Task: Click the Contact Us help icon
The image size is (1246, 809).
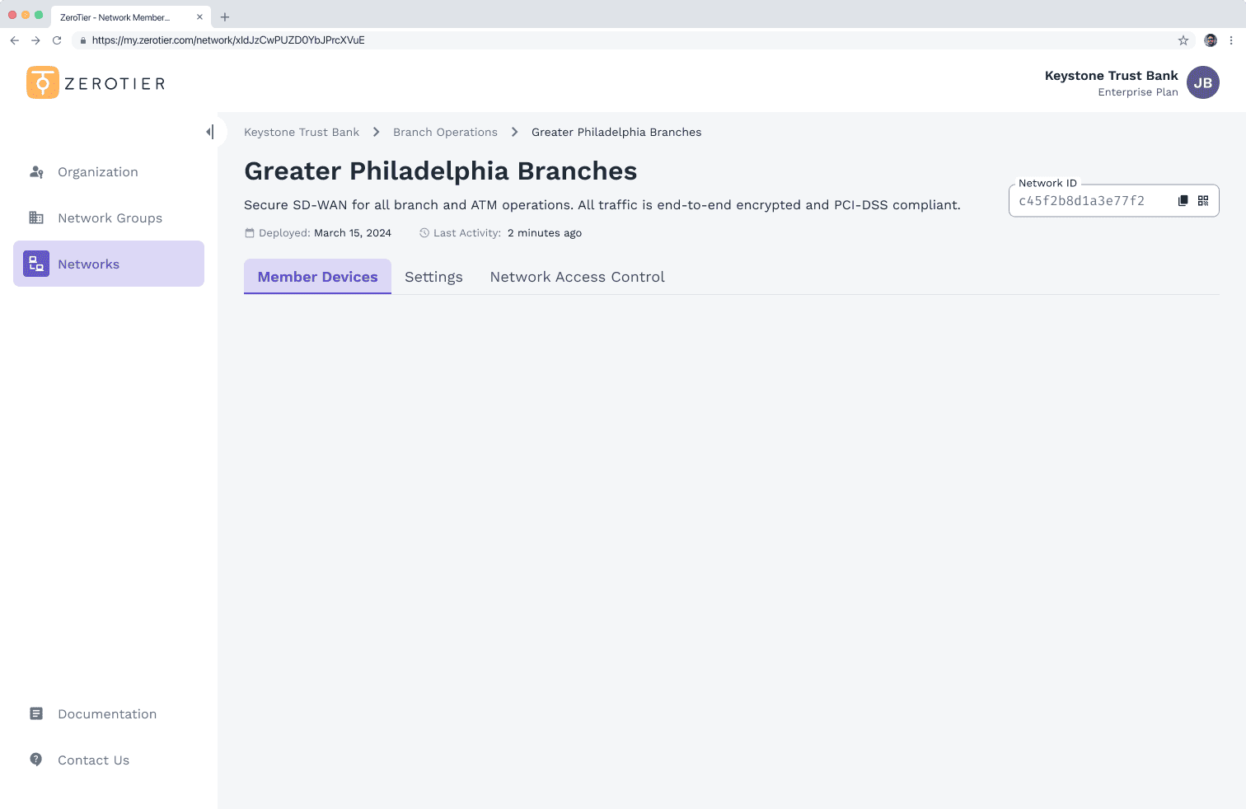Action: coord(36,760)
